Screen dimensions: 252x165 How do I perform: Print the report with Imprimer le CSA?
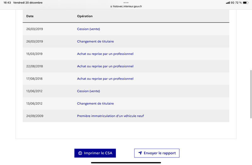tap(95, 153)
